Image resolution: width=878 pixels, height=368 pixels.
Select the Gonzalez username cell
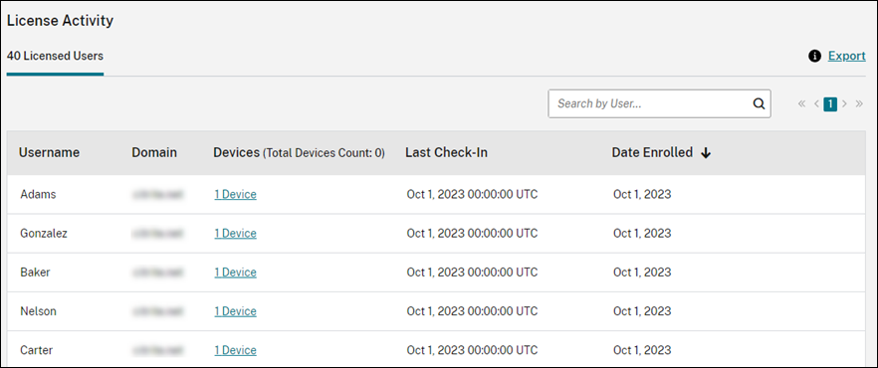coord(44,233)
